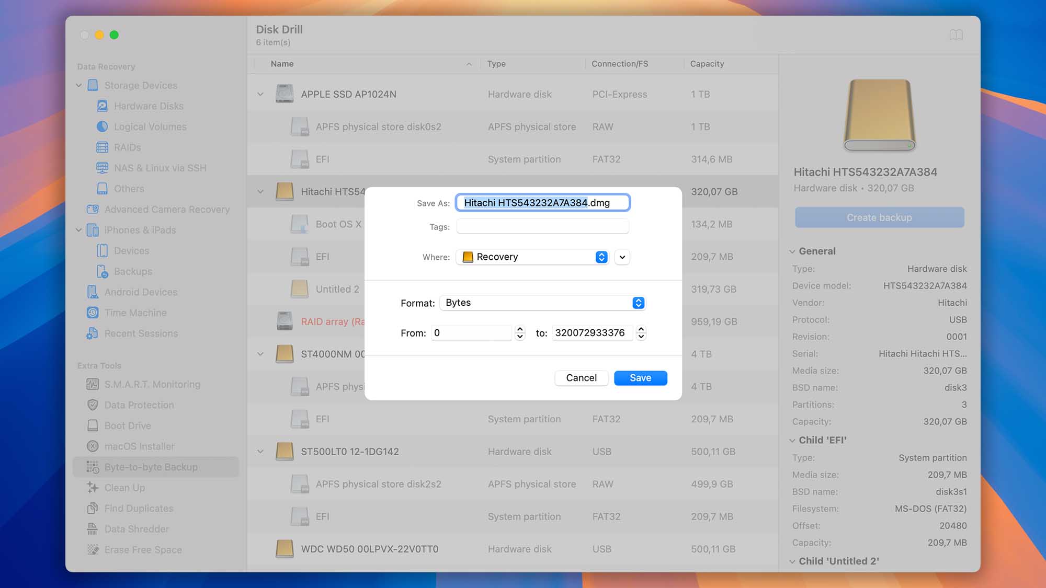
Task: Open the Clean Up sparkle icon
Action: coord(93,488)
